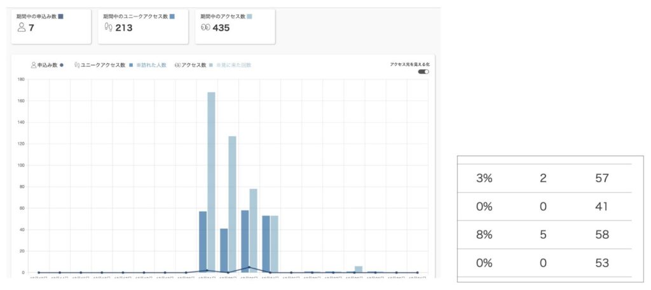Click the 58 cell in the table
The height and width of the screenshot is (290, 651).
[x=602, y=235]
